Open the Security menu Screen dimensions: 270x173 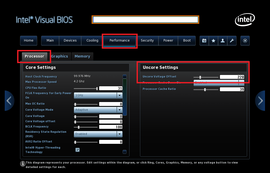coord(147,41)
